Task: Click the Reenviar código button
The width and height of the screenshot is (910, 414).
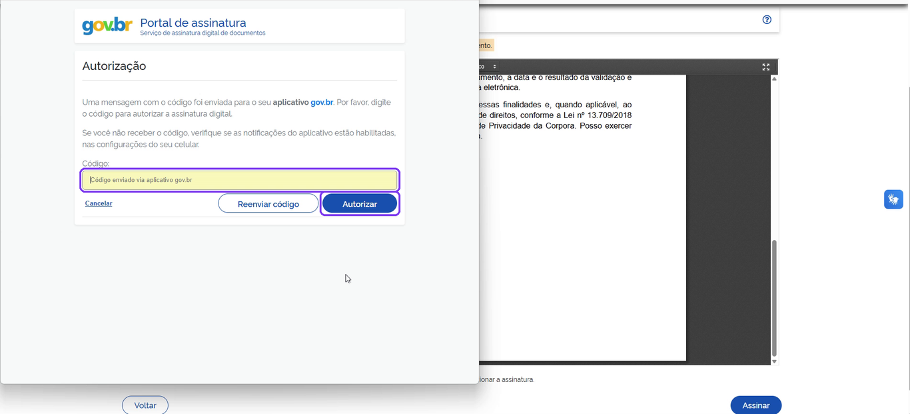Action: (268, 204)
